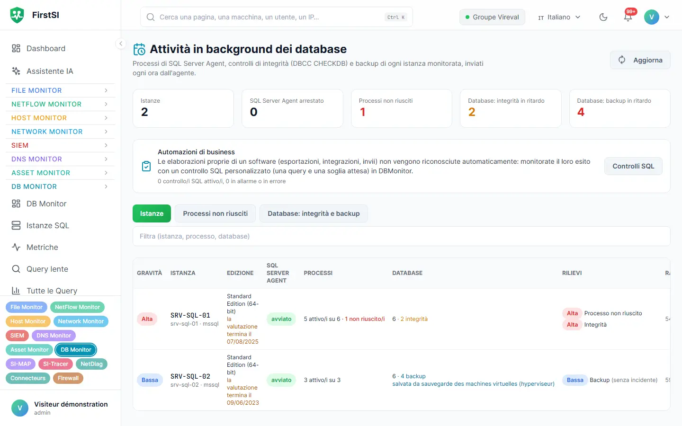This screenshot has width=682, height=426.
Task: Open notifications bell icon
Action: pos(628,17)
